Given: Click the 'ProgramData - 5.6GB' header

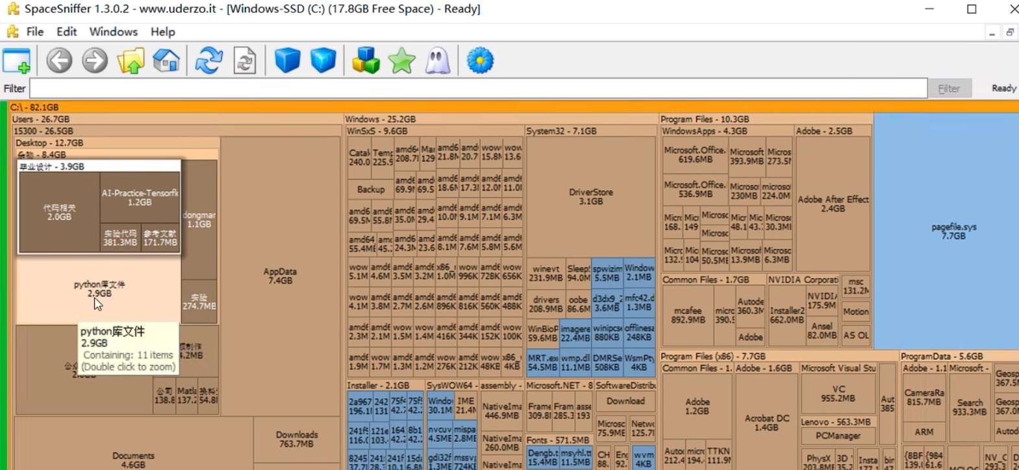Looking at the screenshot, I should (942, 356).
